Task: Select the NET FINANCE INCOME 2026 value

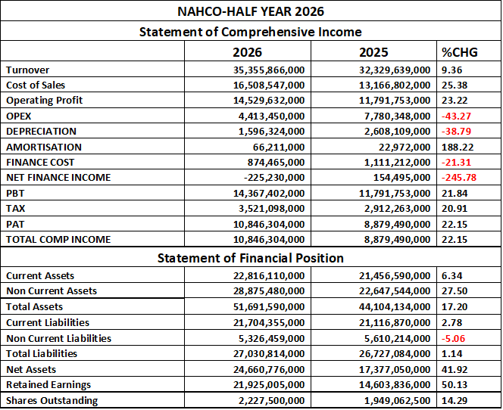Action: pyautogui.click(x=274, y=178)
